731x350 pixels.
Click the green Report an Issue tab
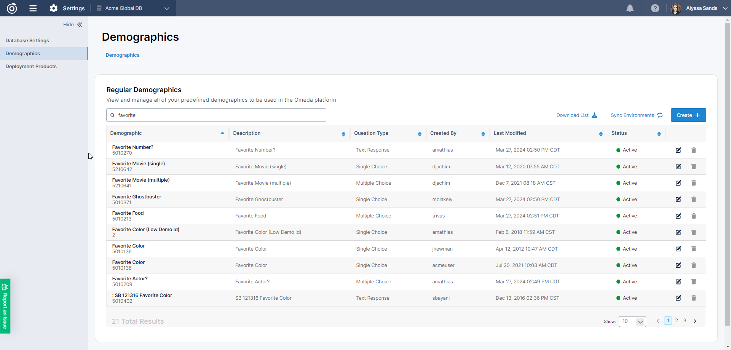point(5,306)
